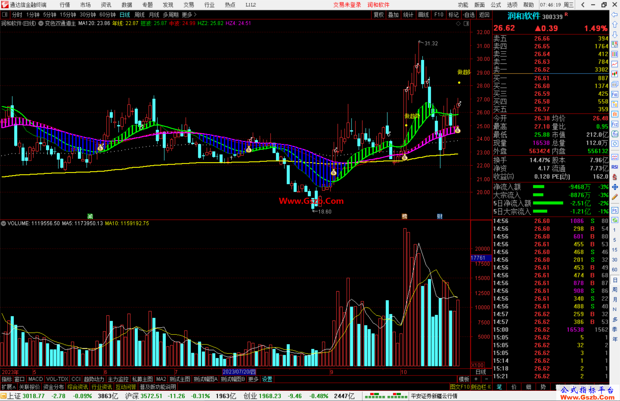The width and height of the screenshot is (620, 401).
Task: Click the tree structure sidebar icon
Action: pyautogui.click(x=615, y=104)
